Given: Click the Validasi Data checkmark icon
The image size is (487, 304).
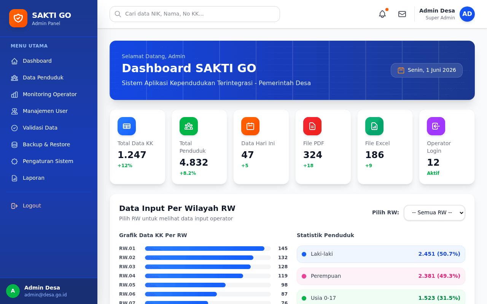Looking at the screenshot, I should pyautogui.click(x=14, y=128).
